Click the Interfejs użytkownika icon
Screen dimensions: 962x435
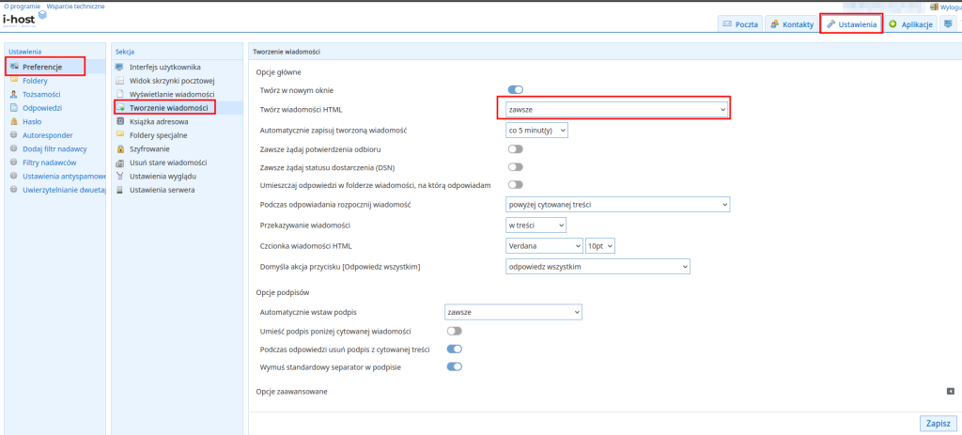[120, 68]
